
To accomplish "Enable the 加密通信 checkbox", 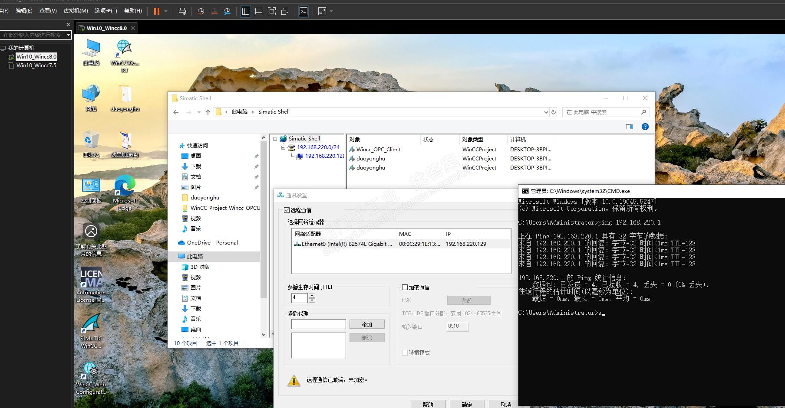I will click(405, 287).
